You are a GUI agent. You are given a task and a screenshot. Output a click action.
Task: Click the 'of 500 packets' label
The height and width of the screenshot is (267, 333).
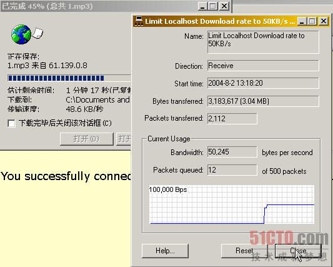point(284,171)
